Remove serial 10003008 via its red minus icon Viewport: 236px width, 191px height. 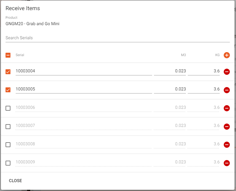227,145
